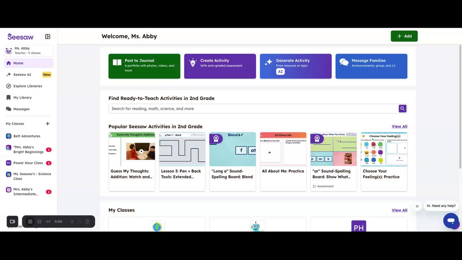The width and height of the screenshot is (462, 260).
Task: Click the green Add button
Action: (x=404, y=36)
